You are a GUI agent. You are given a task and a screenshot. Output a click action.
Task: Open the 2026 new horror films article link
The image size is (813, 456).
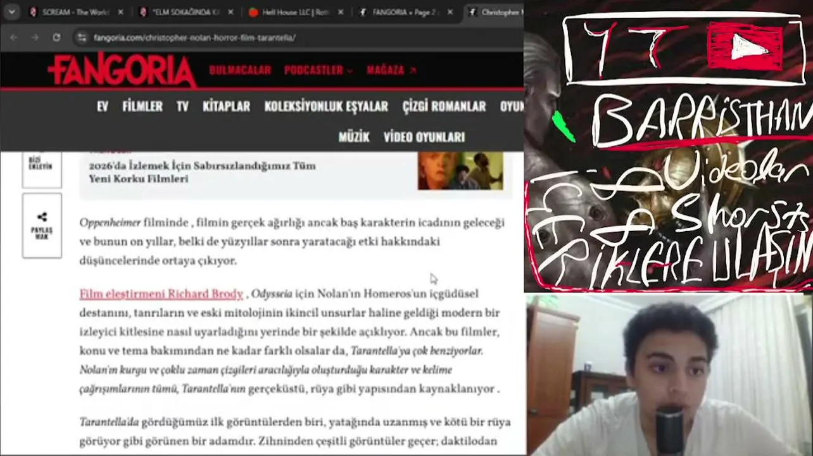click(203, 172)
